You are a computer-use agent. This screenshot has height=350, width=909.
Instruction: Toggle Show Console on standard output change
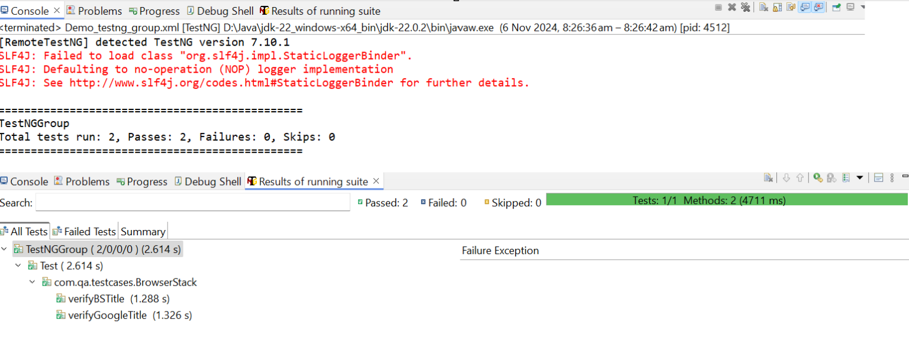point(805,7)
